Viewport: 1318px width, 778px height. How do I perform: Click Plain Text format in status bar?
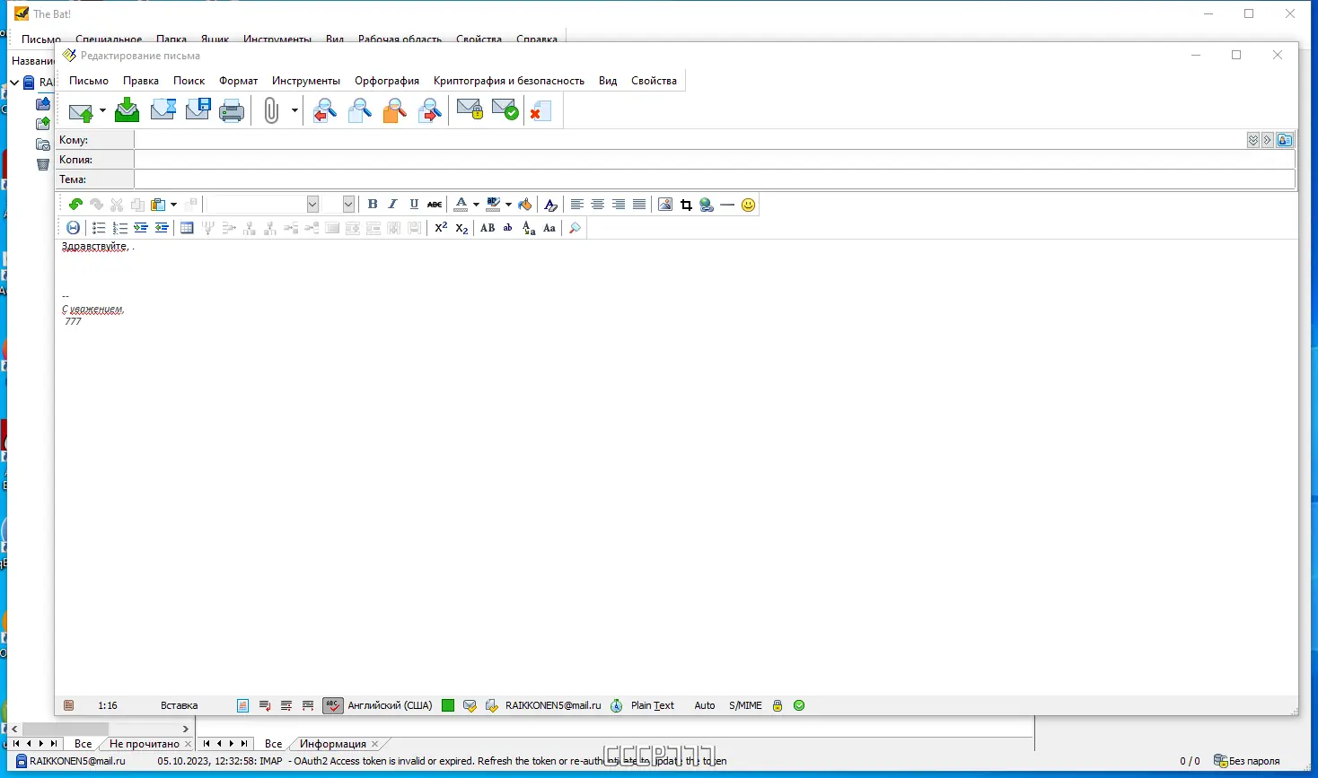coord(653,705)
